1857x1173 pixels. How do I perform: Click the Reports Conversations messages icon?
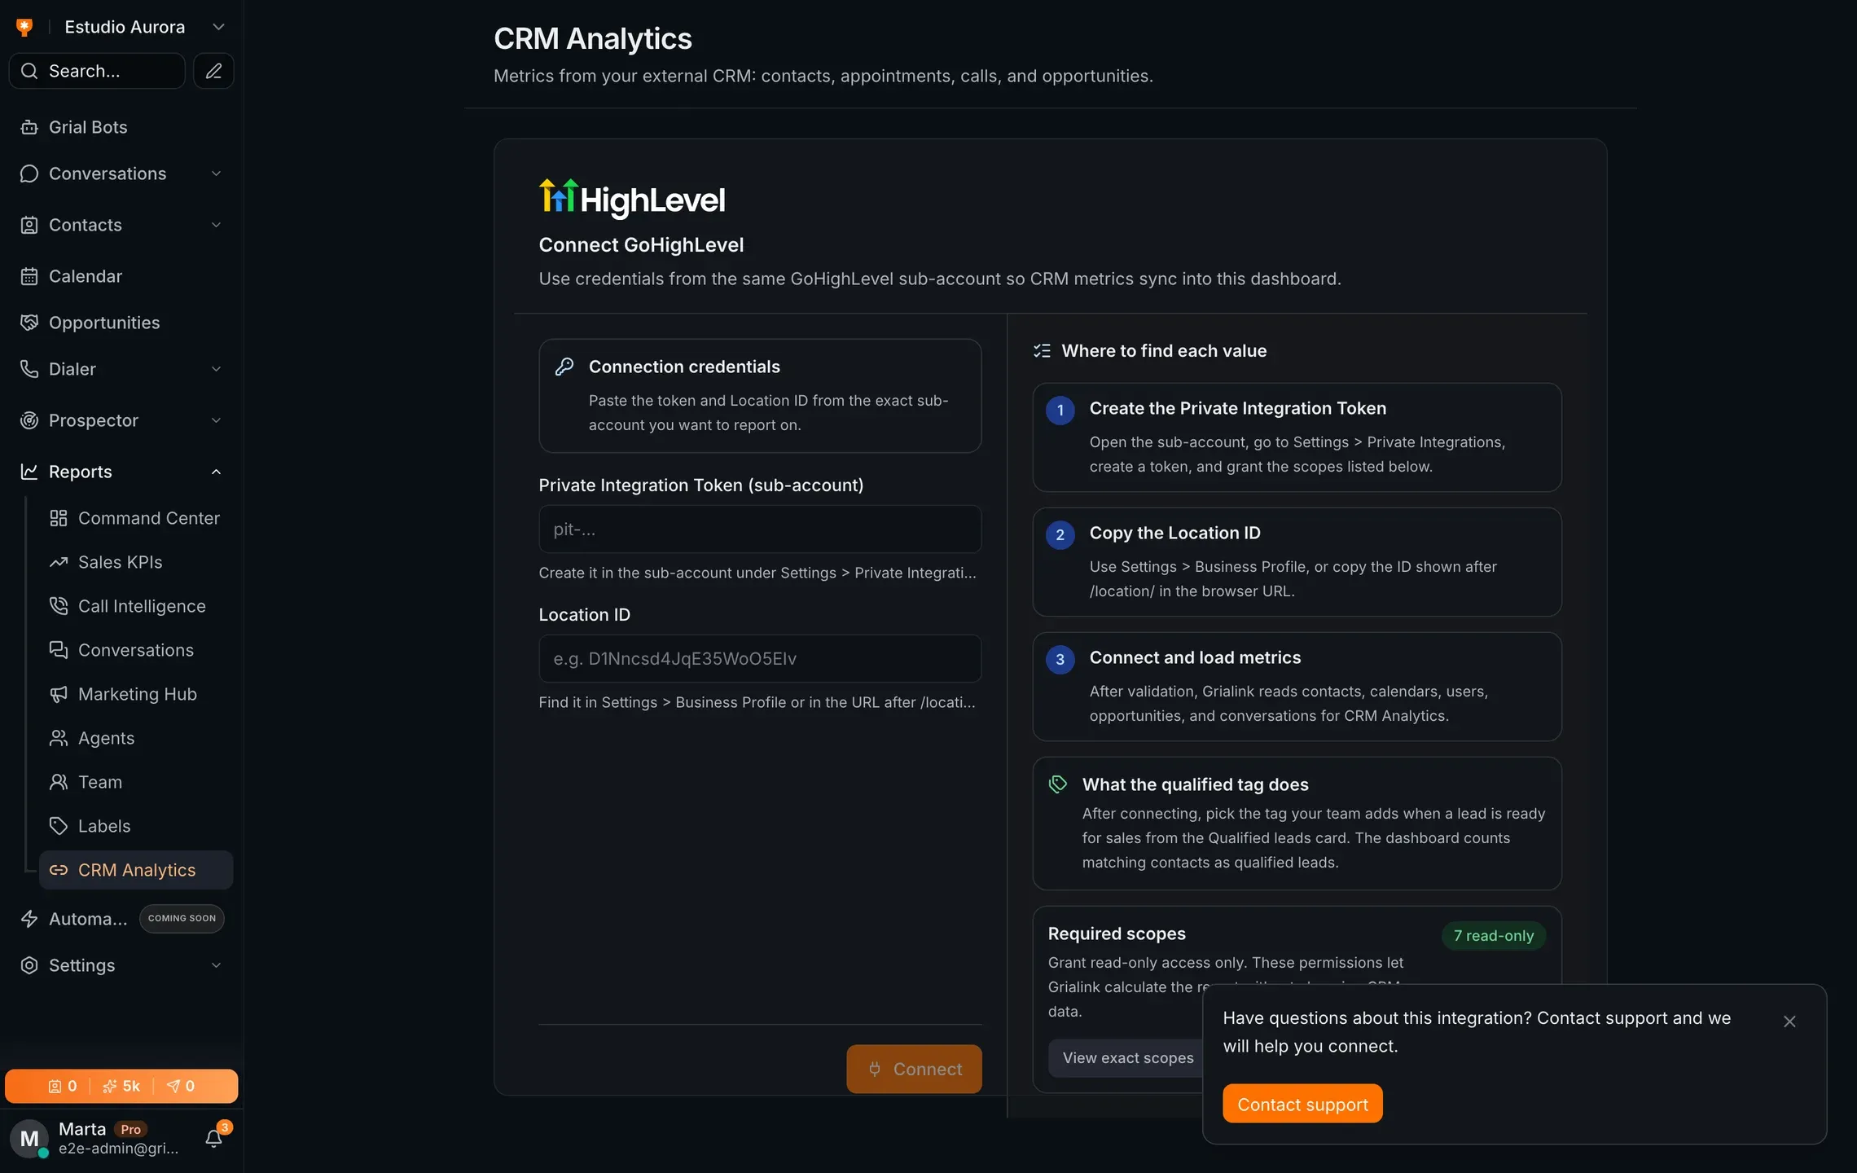(x=59, y=650)
